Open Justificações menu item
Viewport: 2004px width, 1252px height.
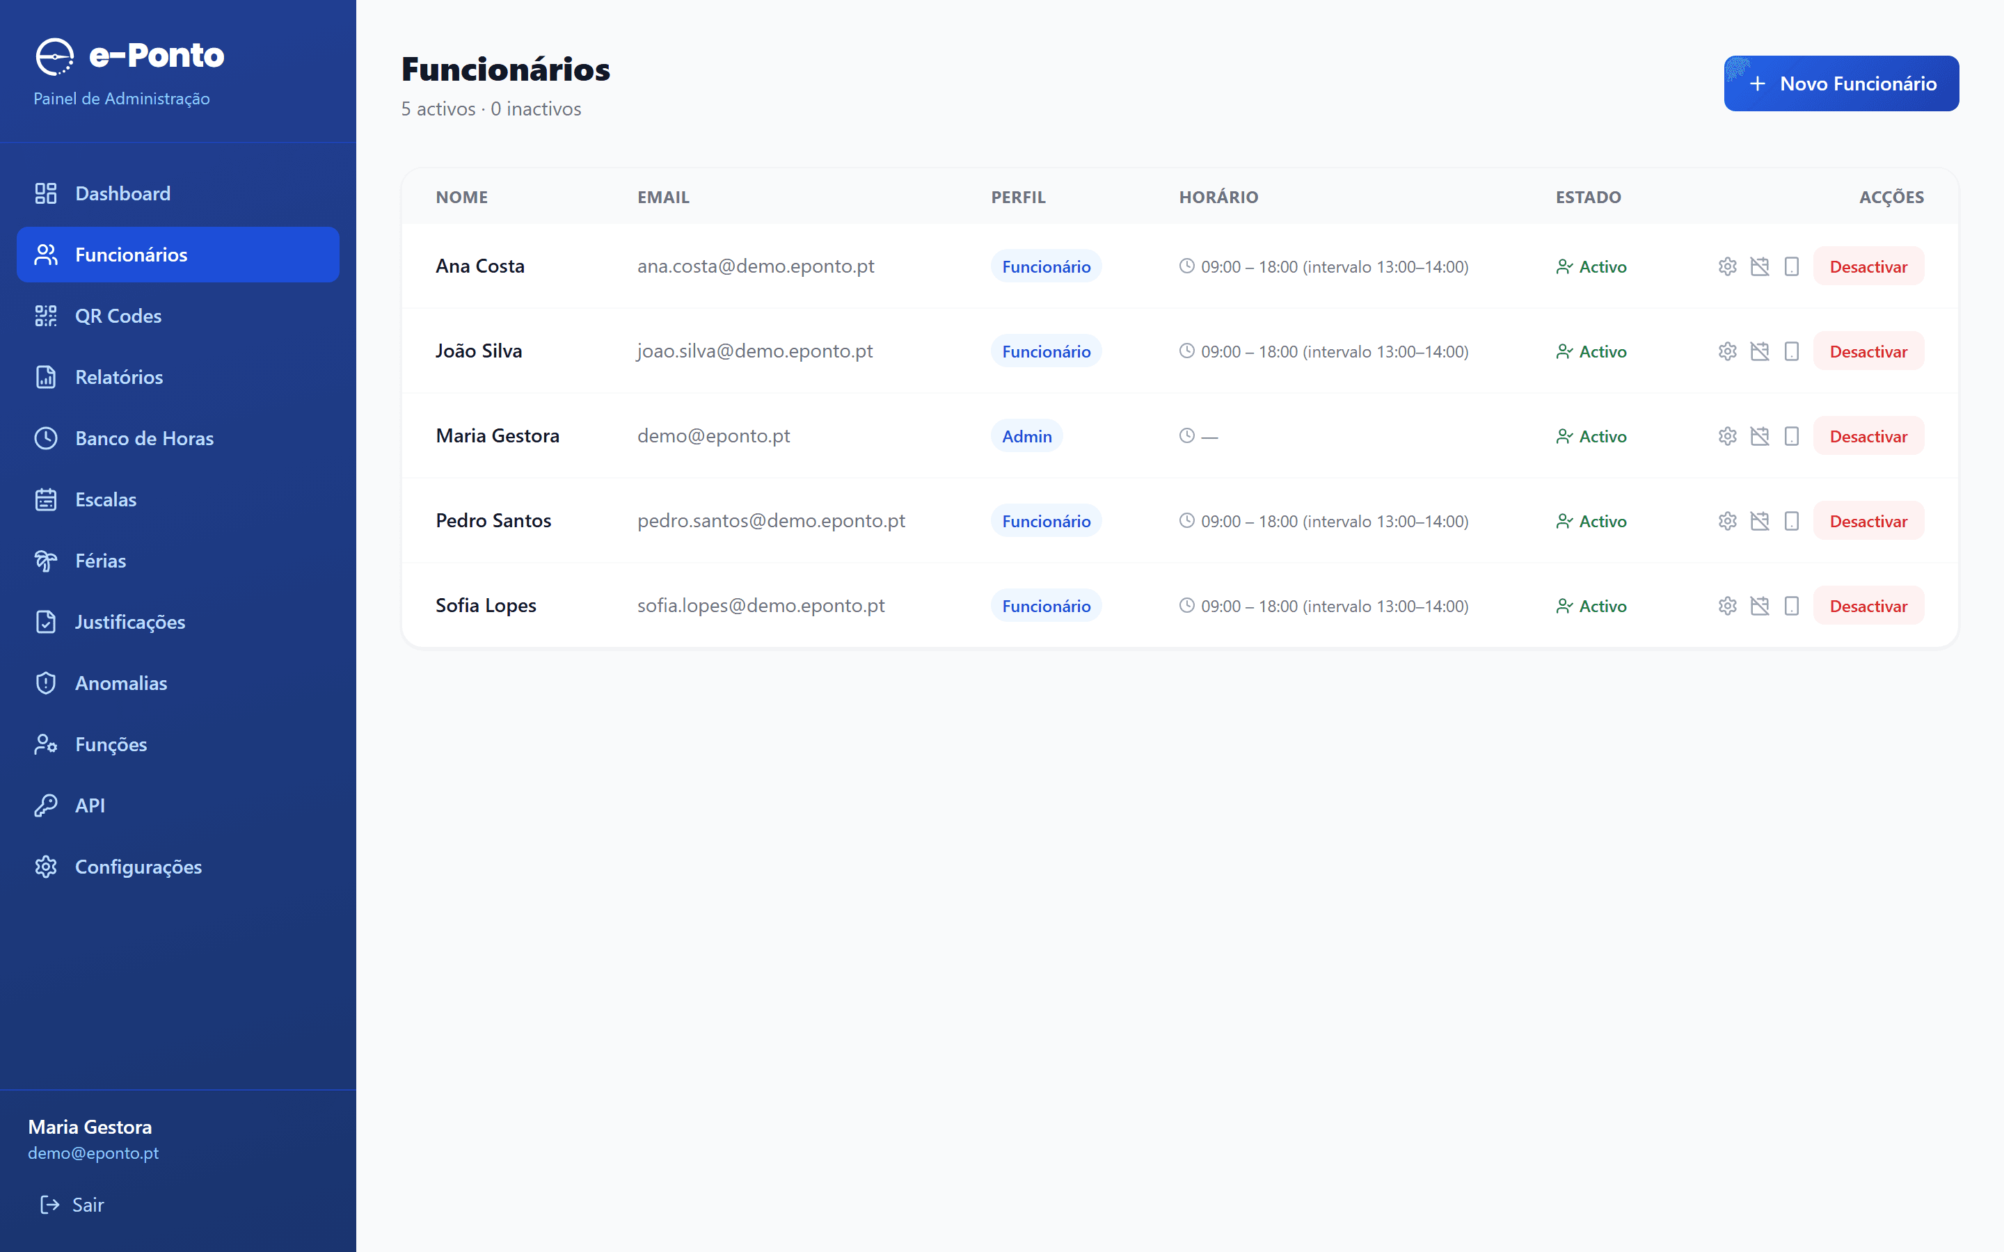(x=178, y=623)
